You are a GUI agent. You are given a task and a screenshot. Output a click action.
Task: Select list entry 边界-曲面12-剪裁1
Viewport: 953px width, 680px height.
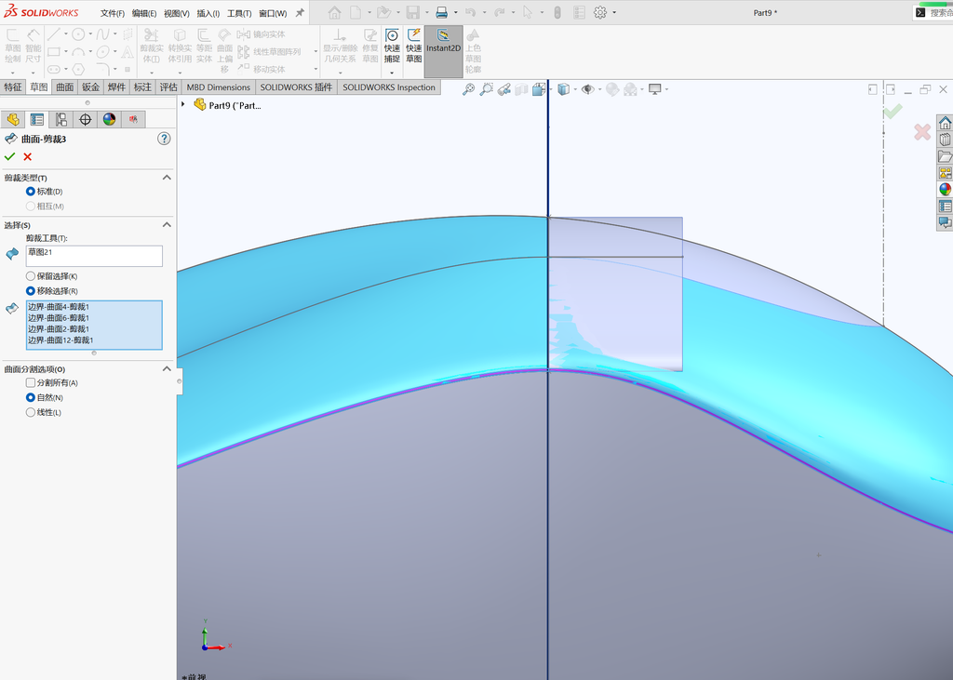click(x=60, y=340)
